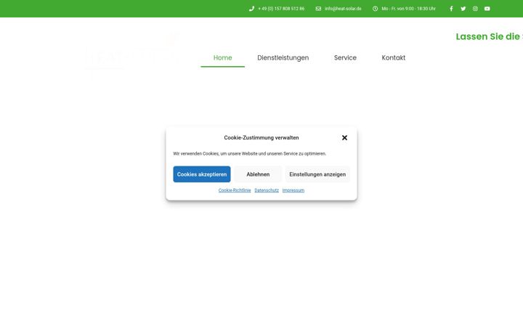Click the clock opening hours icon
Screen dimensions: 523x327
[376, 9]
